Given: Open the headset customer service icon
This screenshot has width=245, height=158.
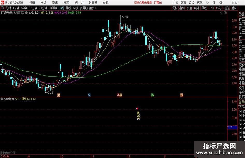Looking at the screenshot, I should coord(207,3).
